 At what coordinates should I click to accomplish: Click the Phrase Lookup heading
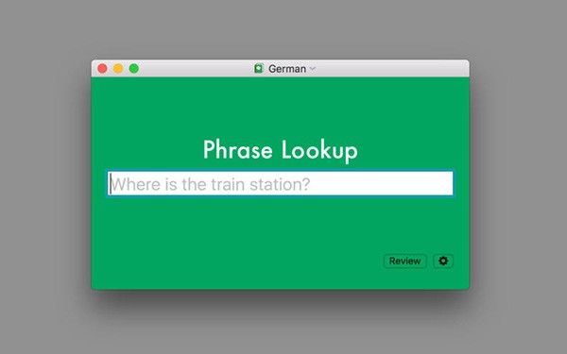(281, 150)
